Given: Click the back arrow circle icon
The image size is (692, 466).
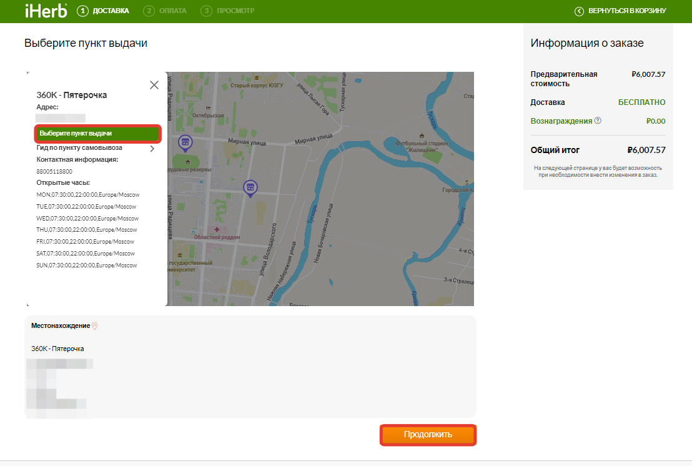Looking at the screenshot, I should pos(579,11).
